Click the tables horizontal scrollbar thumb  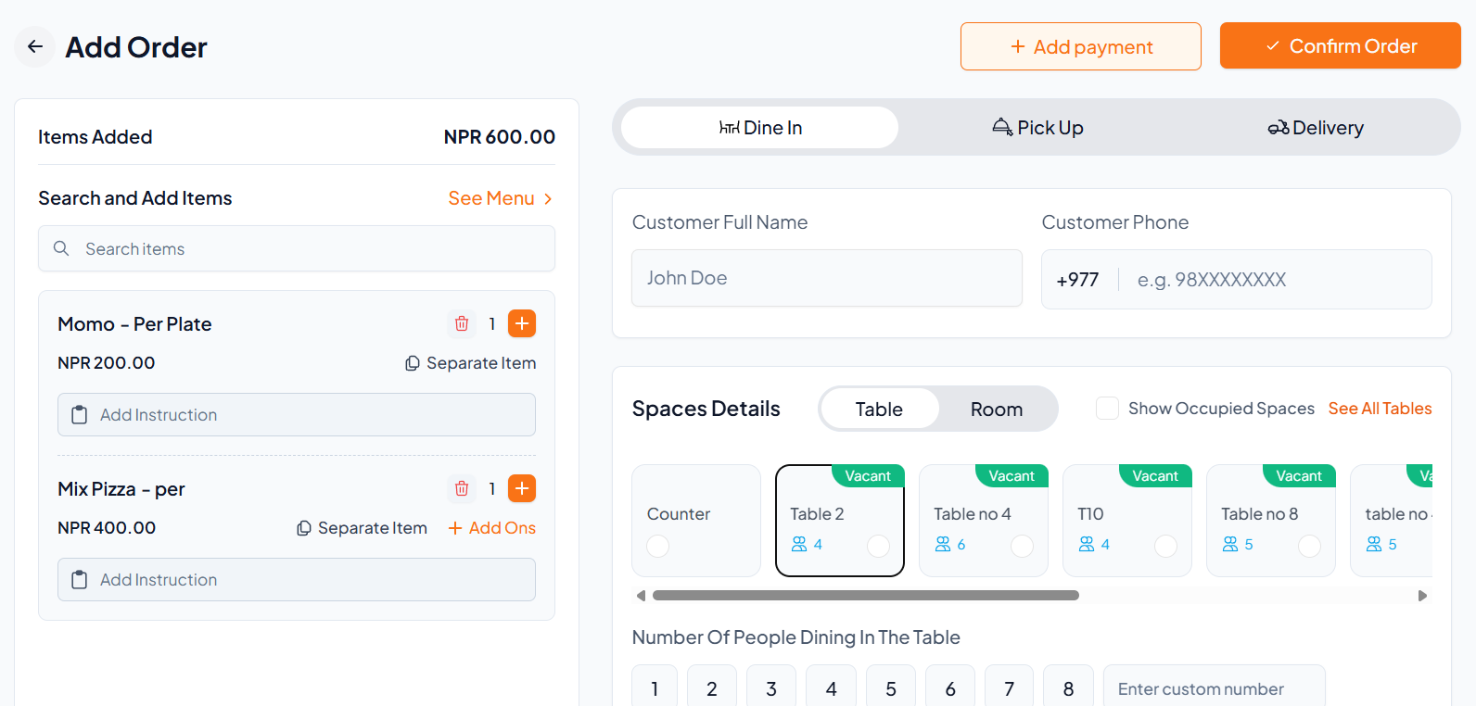[x=865, y=596]
